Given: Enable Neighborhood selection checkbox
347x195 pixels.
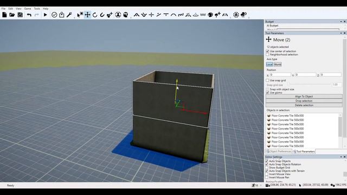Looking at the screenshot, I should [267, 54].
